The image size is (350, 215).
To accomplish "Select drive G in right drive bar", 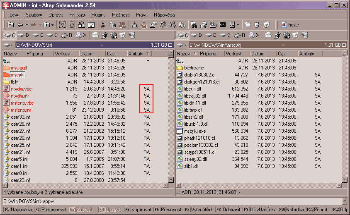I will (227, 35).
